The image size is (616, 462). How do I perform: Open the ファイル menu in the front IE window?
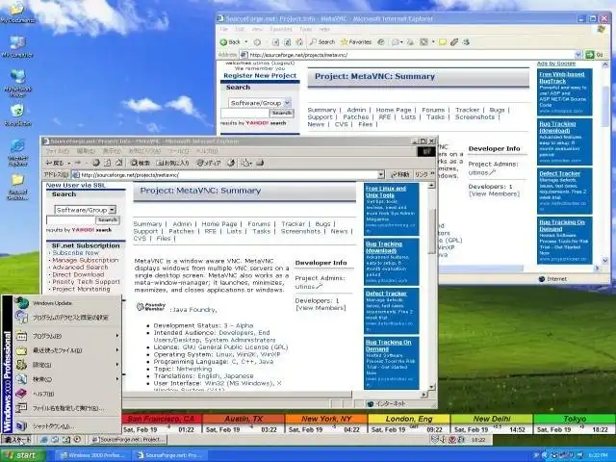click(x=58, y=151)
